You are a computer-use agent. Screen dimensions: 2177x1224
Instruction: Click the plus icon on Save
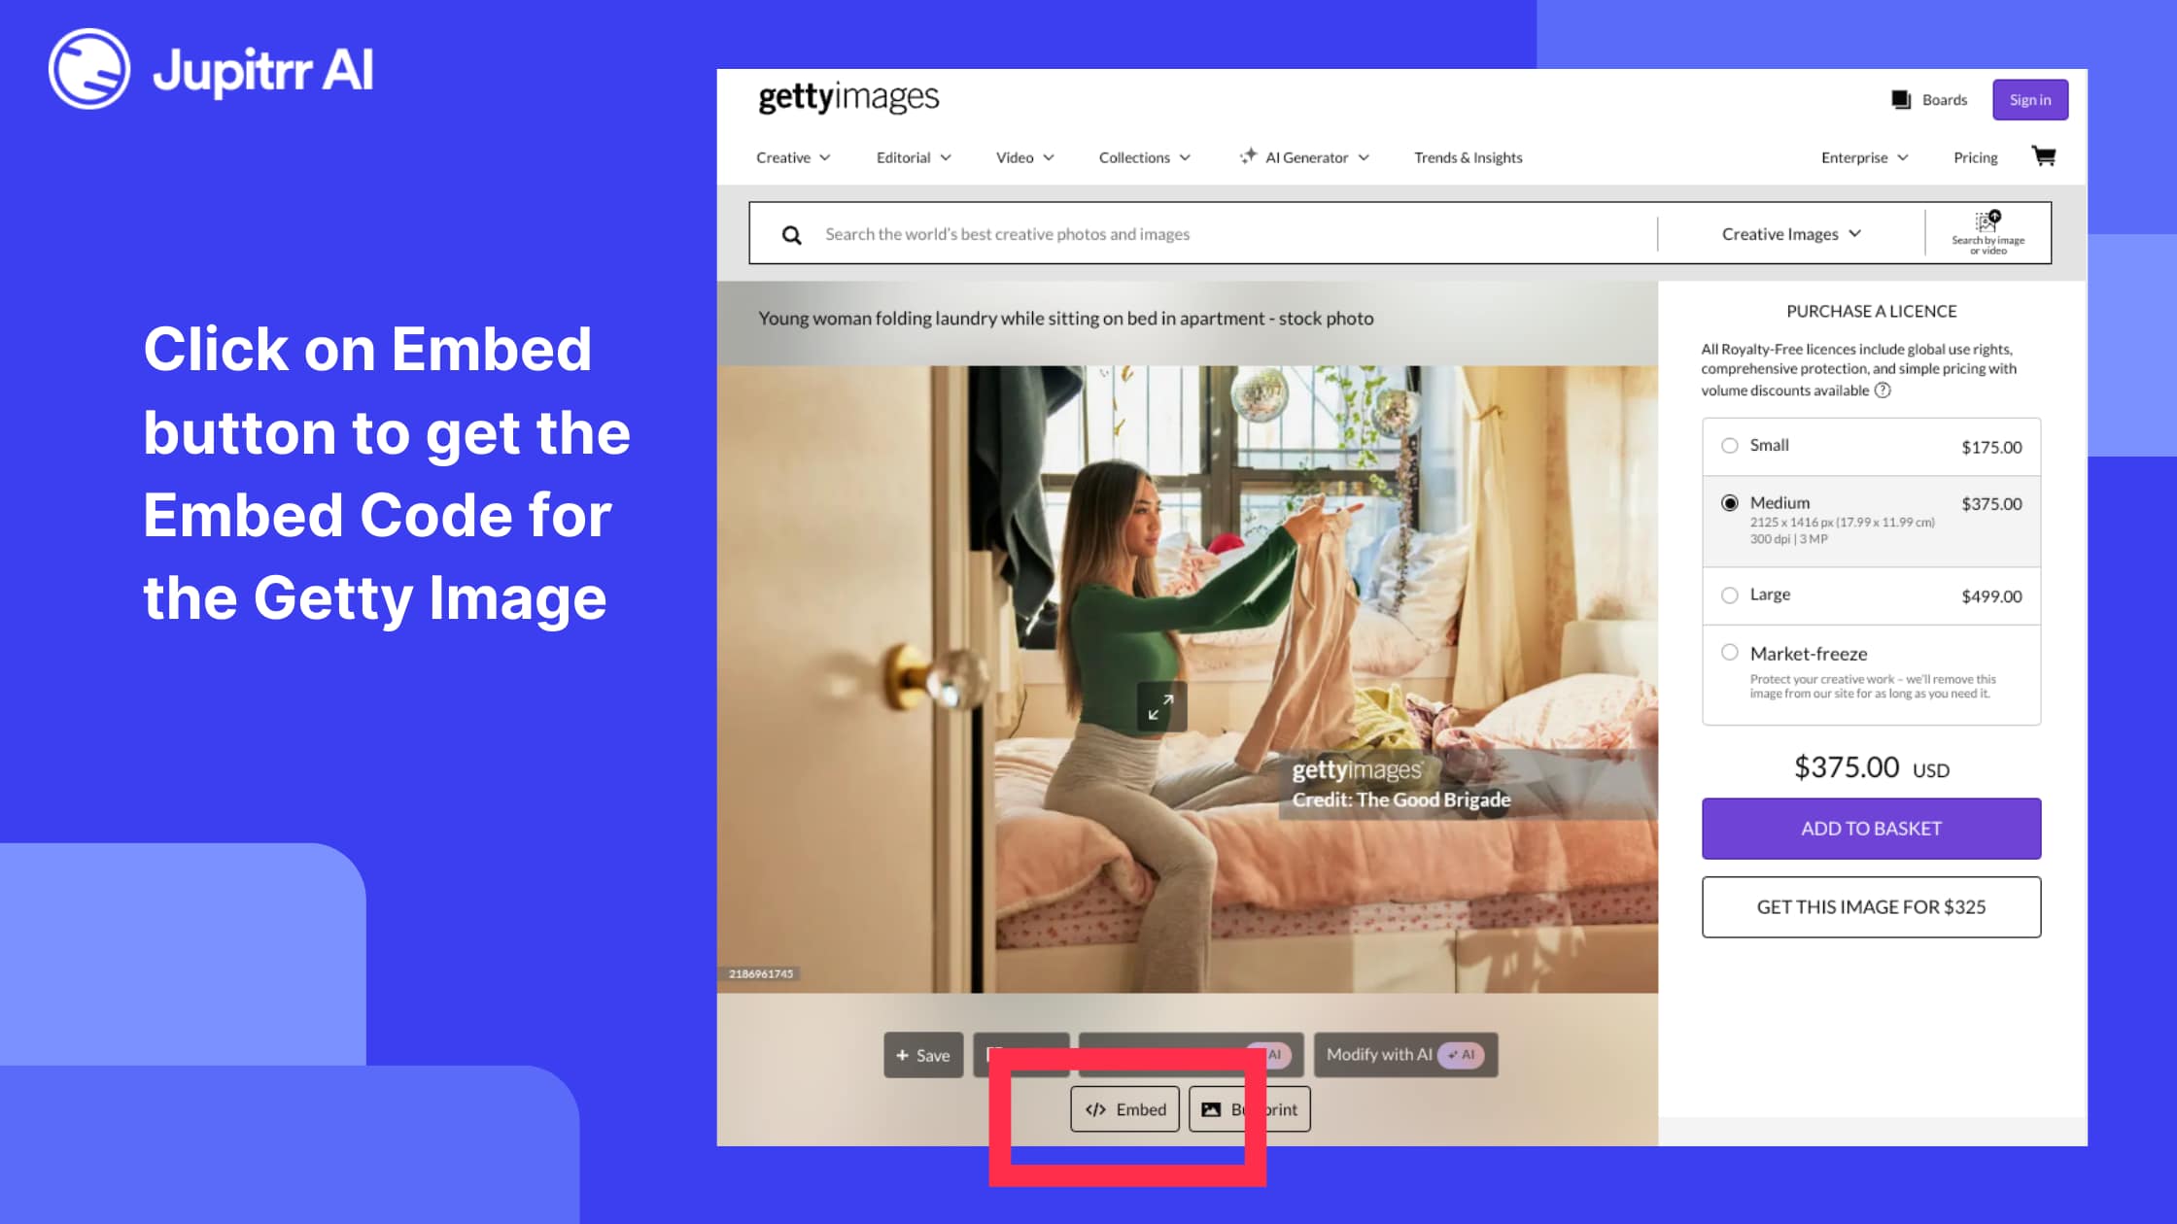point(902,1055)
